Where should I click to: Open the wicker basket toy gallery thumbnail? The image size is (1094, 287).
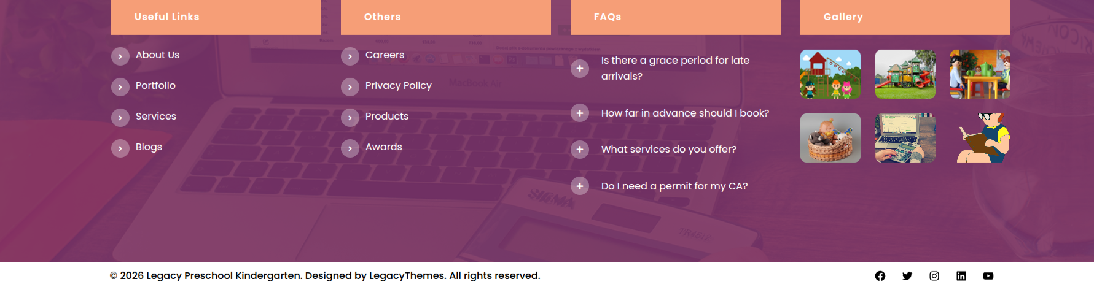coord(830,138)
